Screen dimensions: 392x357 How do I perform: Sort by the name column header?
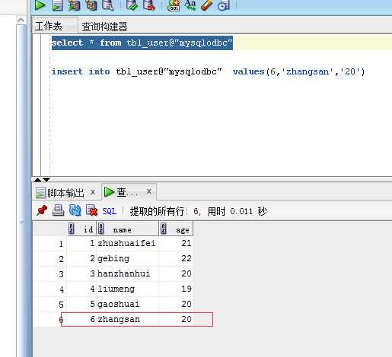[x=128, y=229]
